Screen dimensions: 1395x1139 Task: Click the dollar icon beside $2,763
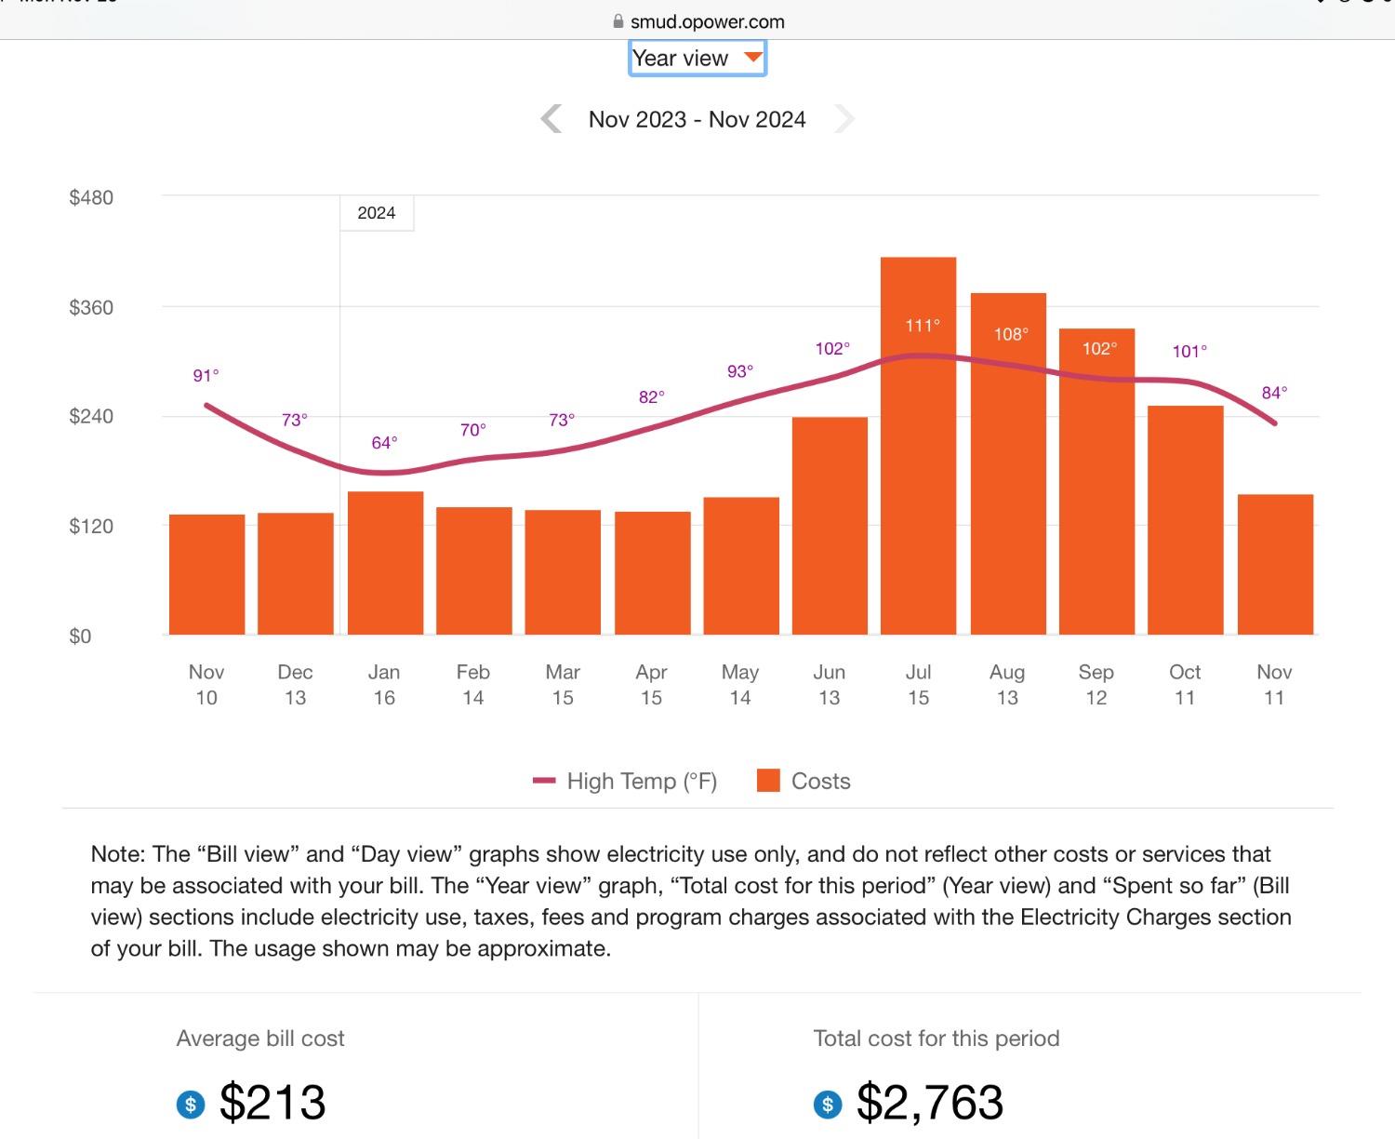click(828, 1104)
